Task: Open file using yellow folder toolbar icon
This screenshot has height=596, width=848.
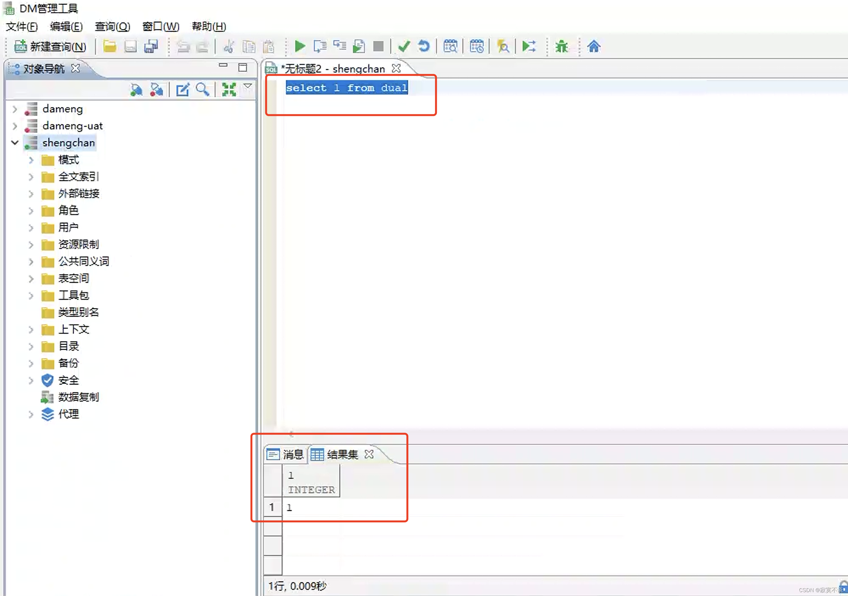Action: 110,47
